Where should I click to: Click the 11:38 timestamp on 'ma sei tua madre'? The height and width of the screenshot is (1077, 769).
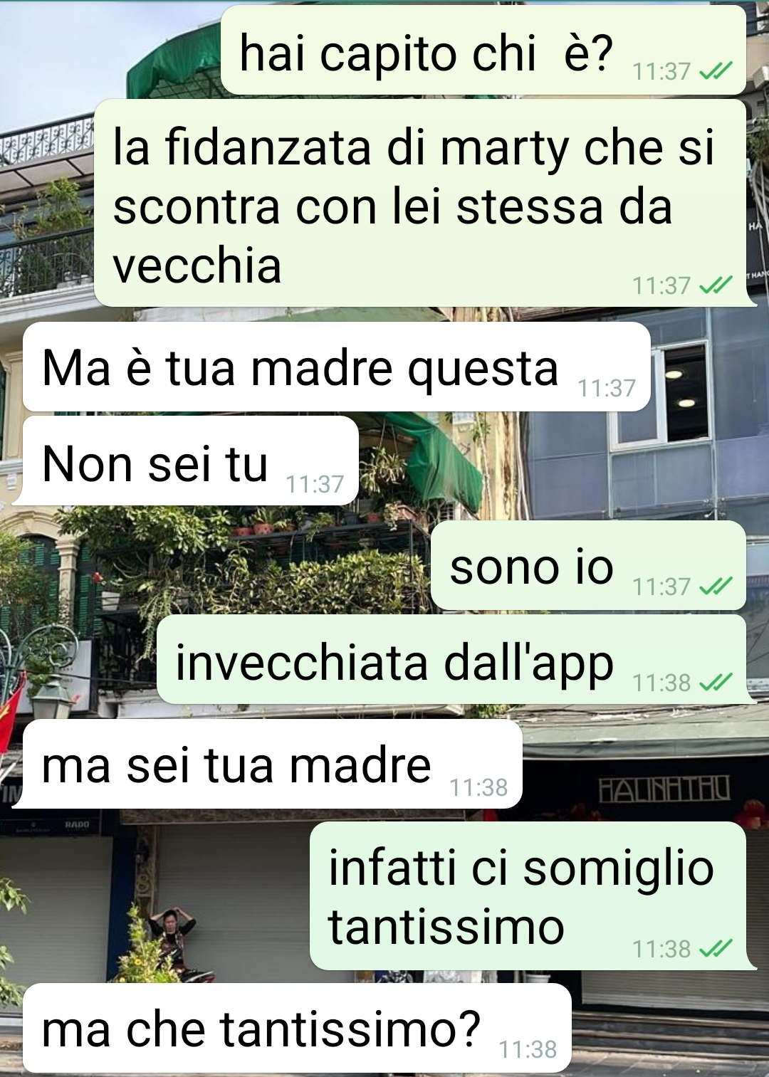pyautogui.click(x=478, y=787)
